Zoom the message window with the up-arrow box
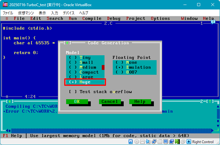Screen dimensions: 220x145 pyautogui.click(x=210, y=101)
